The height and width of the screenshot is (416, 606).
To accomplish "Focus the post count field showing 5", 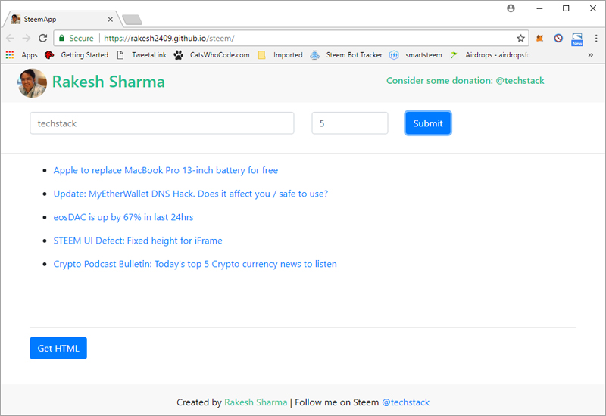I will click(x=350, y=123).
